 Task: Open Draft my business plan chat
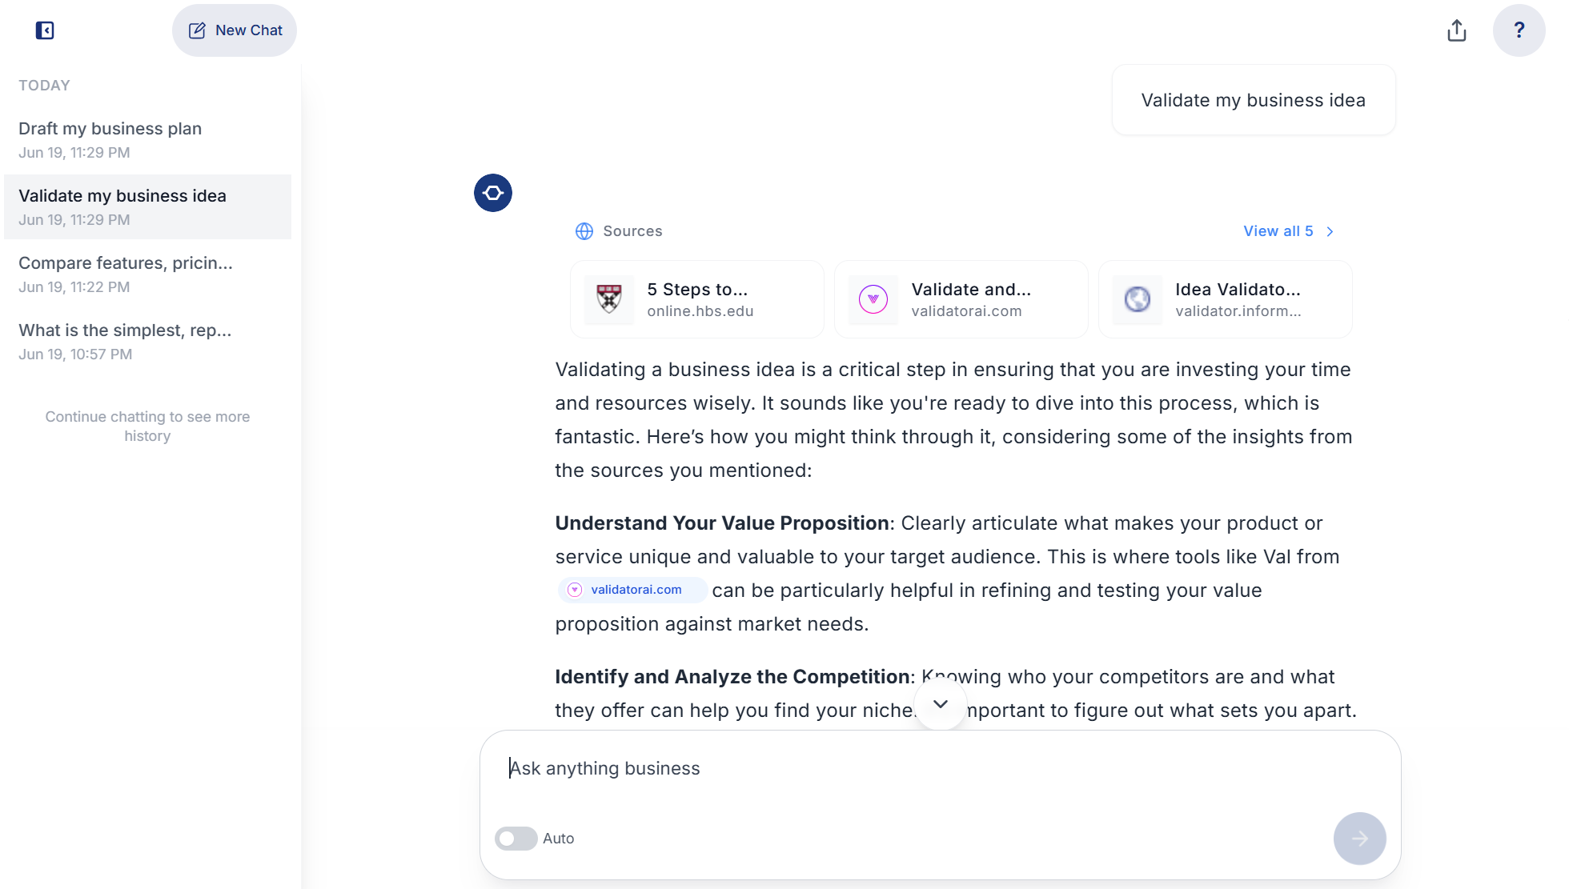click(148, 139)
